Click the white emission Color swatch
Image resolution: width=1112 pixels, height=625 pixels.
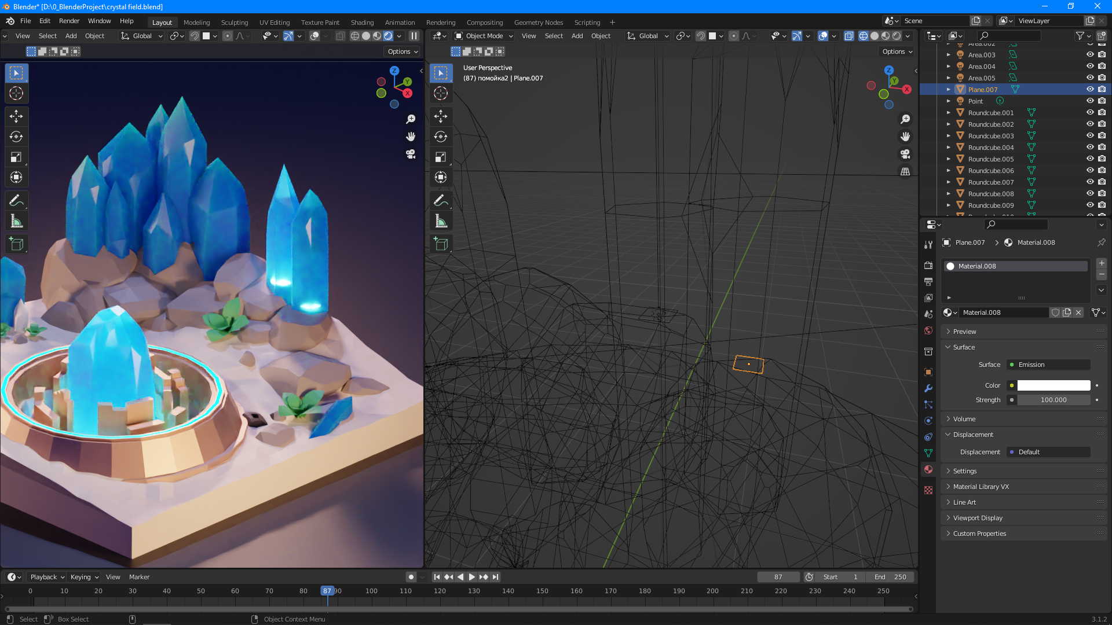coord(1054,385)
